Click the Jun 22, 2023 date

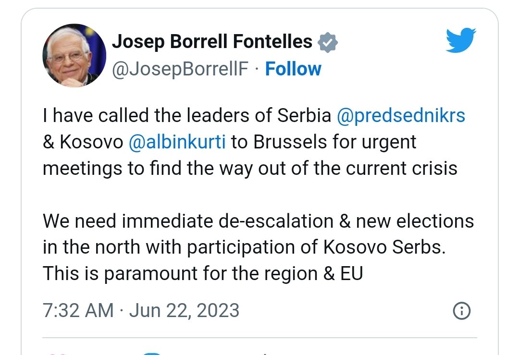pos(184,310)
